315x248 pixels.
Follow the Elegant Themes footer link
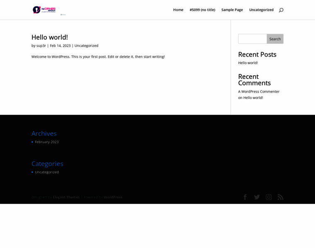point(66,197)
